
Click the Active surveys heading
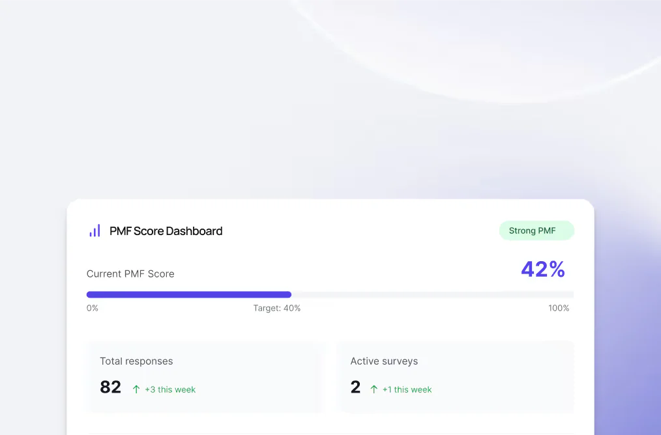(384, 361)
